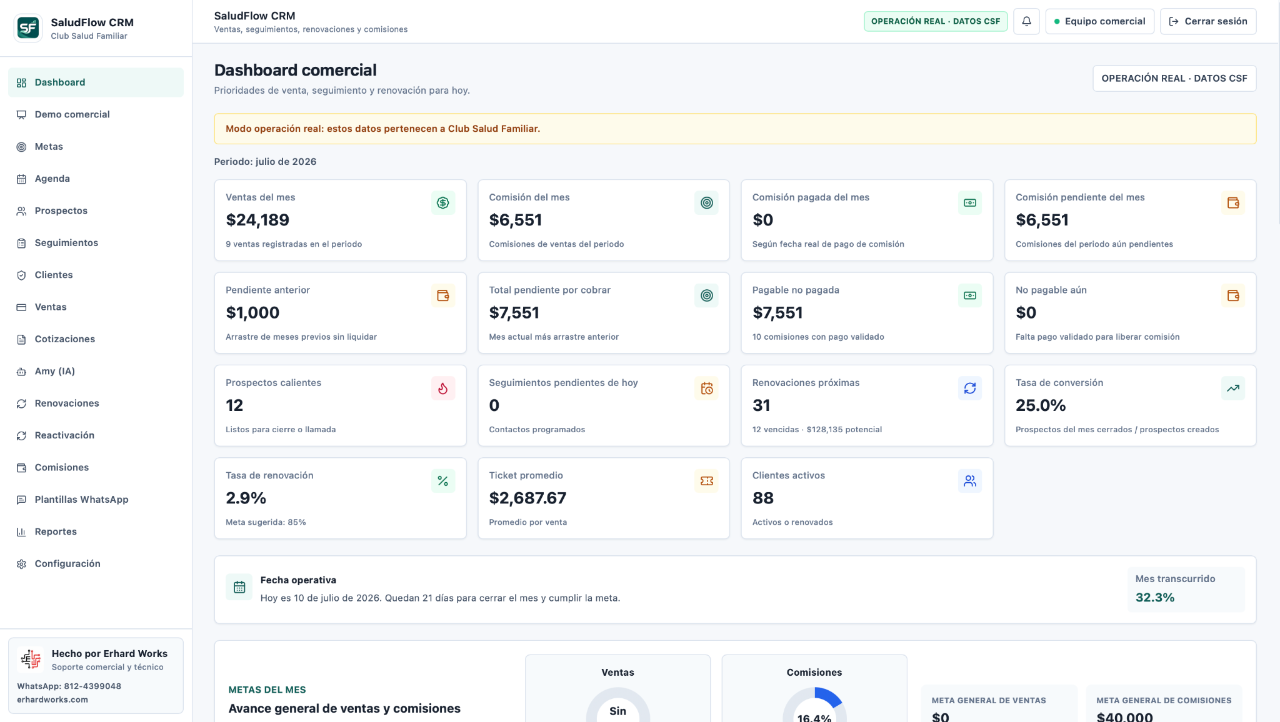This screenshot has height=722, width=1280.
Task: Open Seguimientos in the sidebar
Action: click(x=96, y=243)
